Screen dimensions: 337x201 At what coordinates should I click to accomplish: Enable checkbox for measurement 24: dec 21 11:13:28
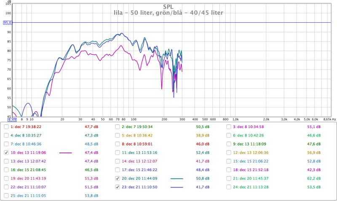[x=229, y=187]
